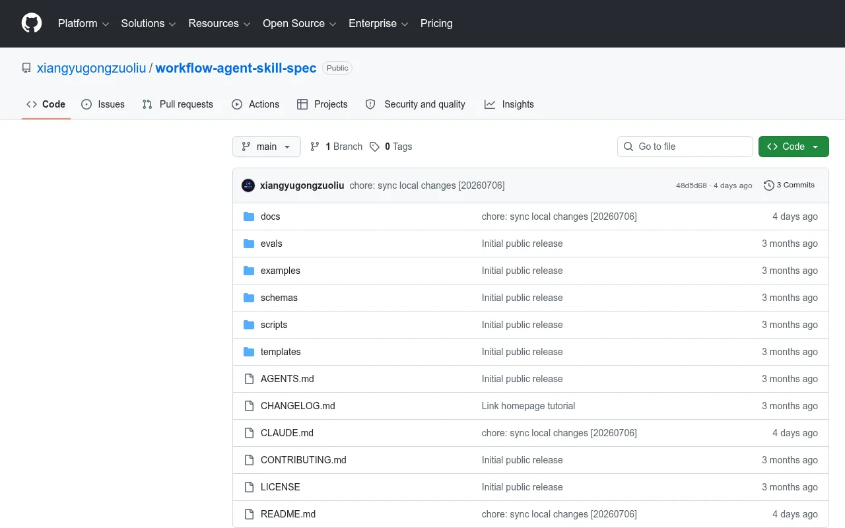Open the README.md file
Screen dimensions: 845x528
tap(288, 514)
